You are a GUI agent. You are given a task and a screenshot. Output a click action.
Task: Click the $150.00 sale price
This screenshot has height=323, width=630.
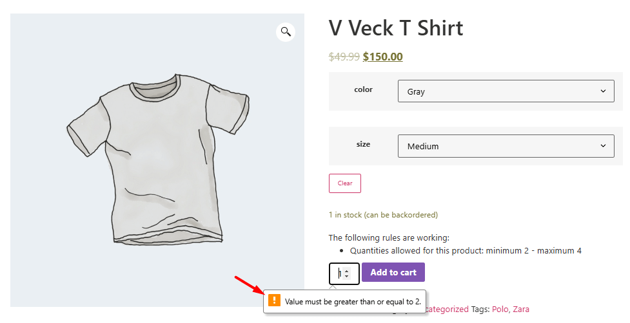[382, 57]
